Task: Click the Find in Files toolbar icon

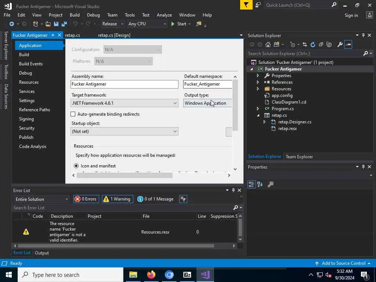Action: 199,24
